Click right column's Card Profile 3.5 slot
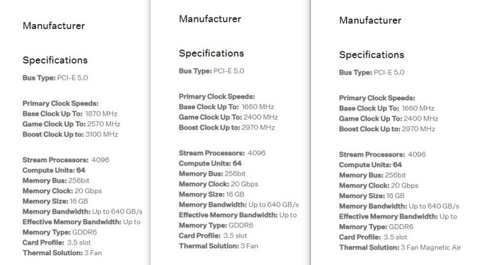Viewport: 496px width, 265px height. coord(373,237)
